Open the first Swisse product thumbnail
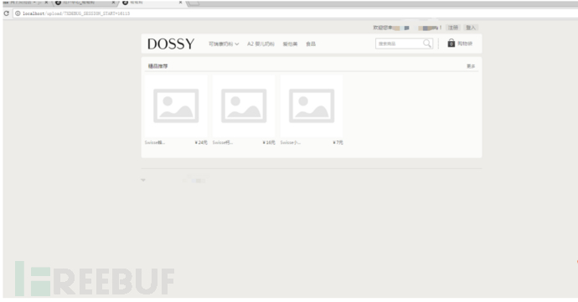 pos(176,106)
